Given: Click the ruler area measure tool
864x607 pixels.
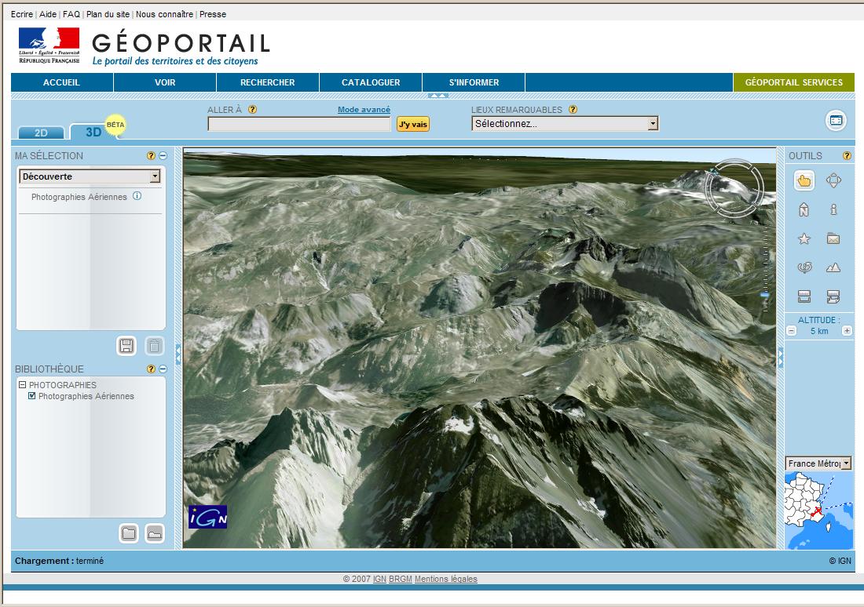Looking at the screenshot, I should coord(833,297).
